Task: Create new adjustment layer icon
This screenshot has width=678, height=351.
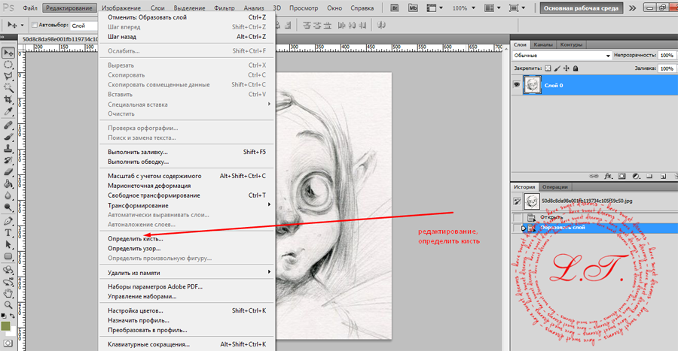Action: [x=636, y=176]
